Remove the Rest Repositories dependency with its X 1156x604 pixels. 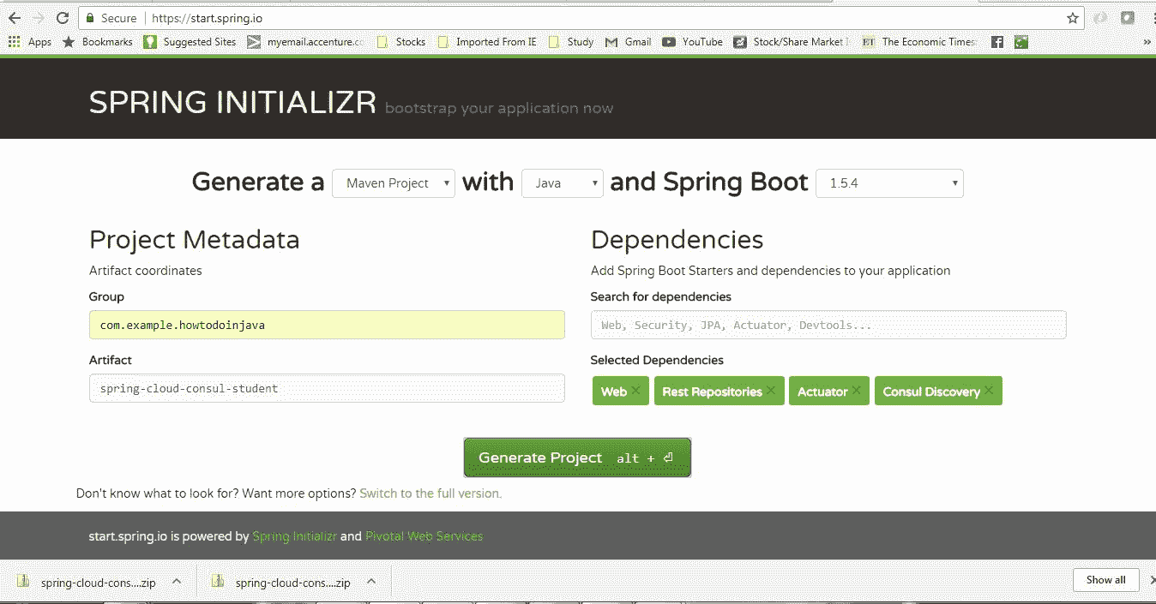tap(771, 391)
